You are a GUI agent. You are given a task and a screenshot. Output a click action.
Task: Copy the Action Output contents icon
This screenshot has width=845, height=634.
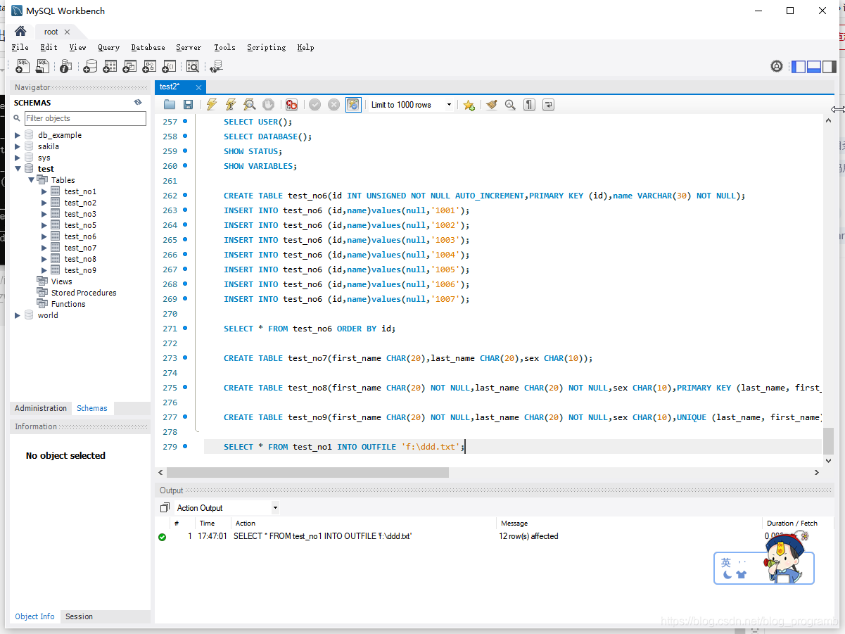(x=165, y=507)
